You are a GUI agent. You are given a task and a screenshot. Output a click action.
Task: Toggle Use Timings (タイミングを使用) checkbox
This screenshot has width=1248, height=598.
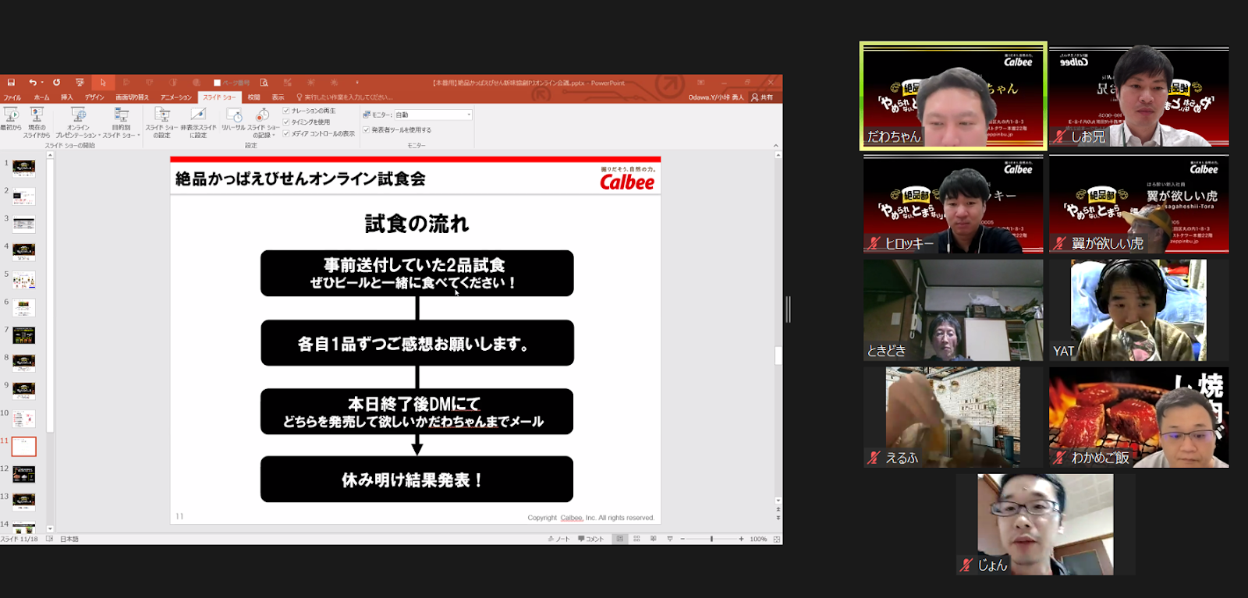[x=286, y=122]
